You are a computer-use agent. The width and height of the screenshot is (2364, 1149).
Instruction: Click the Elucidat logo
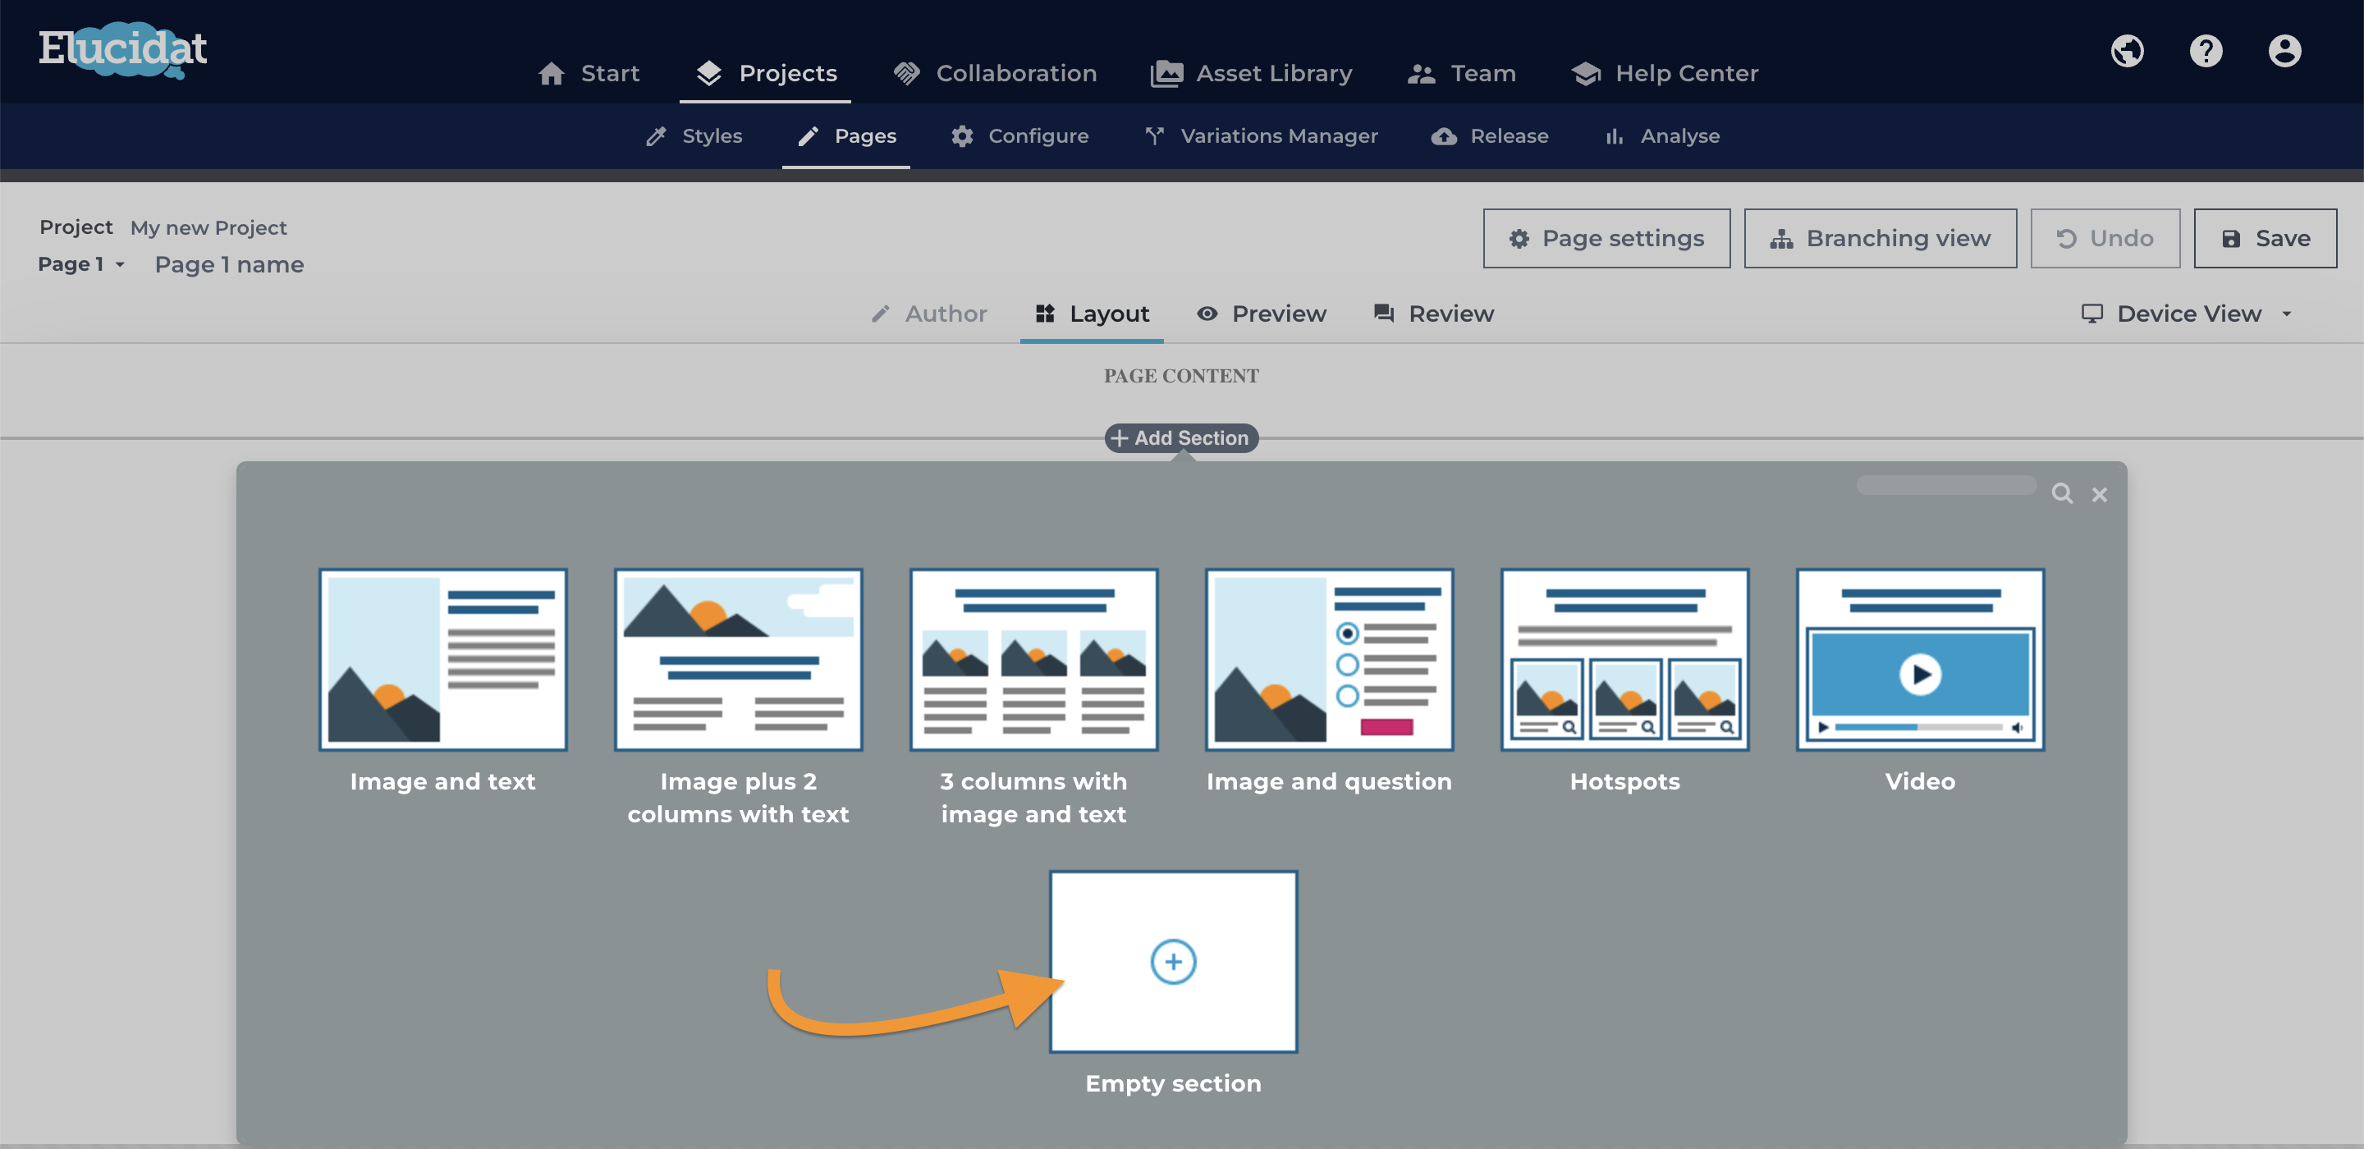click(123, 49)
